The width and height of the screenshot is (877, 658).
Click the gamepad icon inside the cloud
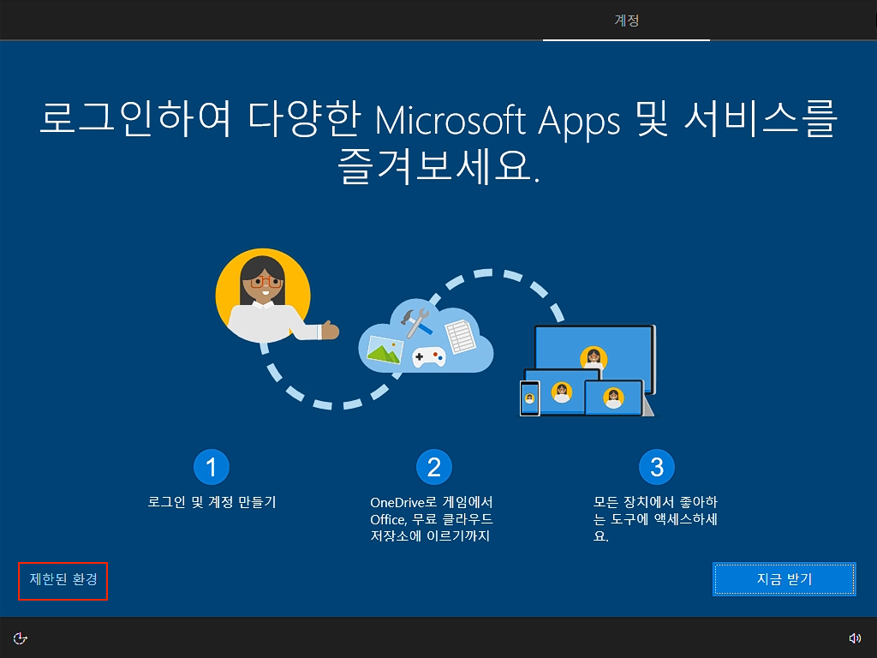[429, 356]
